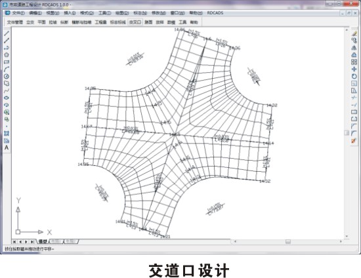Click the Fillet tool icon

point(354,133)
